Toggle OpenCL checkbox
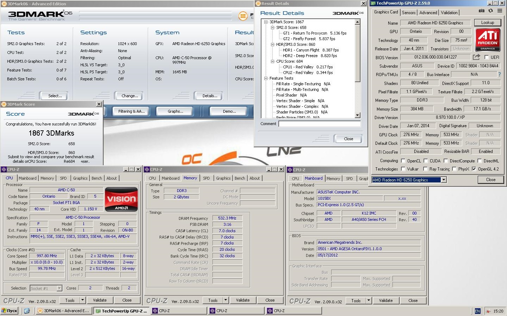 coord(403,161)
